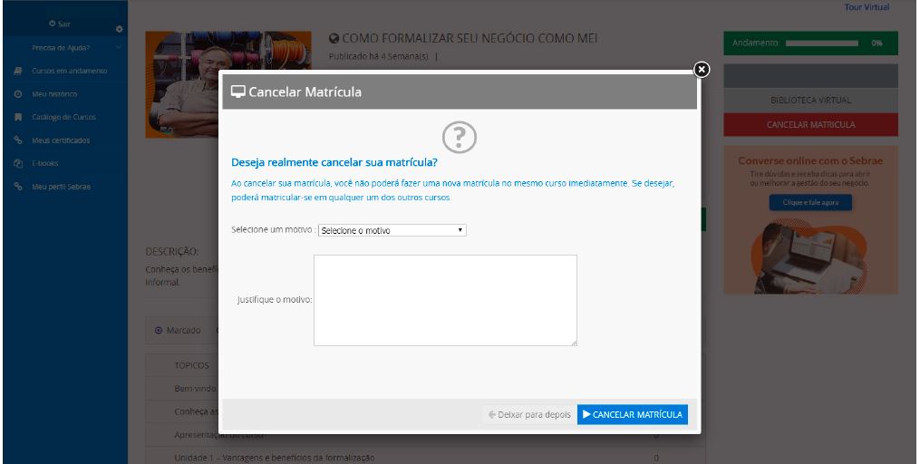Click Deixar para depois button

(528, 414)
